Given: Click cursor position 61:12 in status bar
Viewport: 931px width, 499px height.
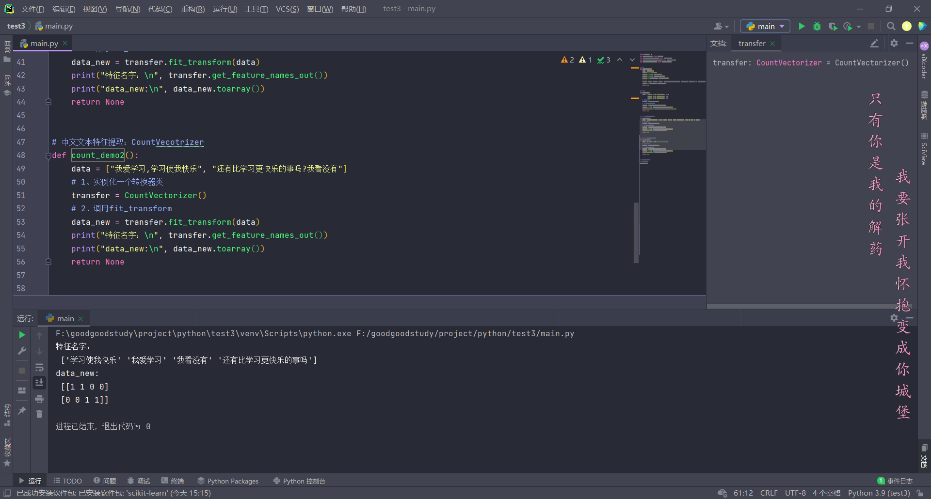Looking at the screenshot, I should (x=743, y=493).
